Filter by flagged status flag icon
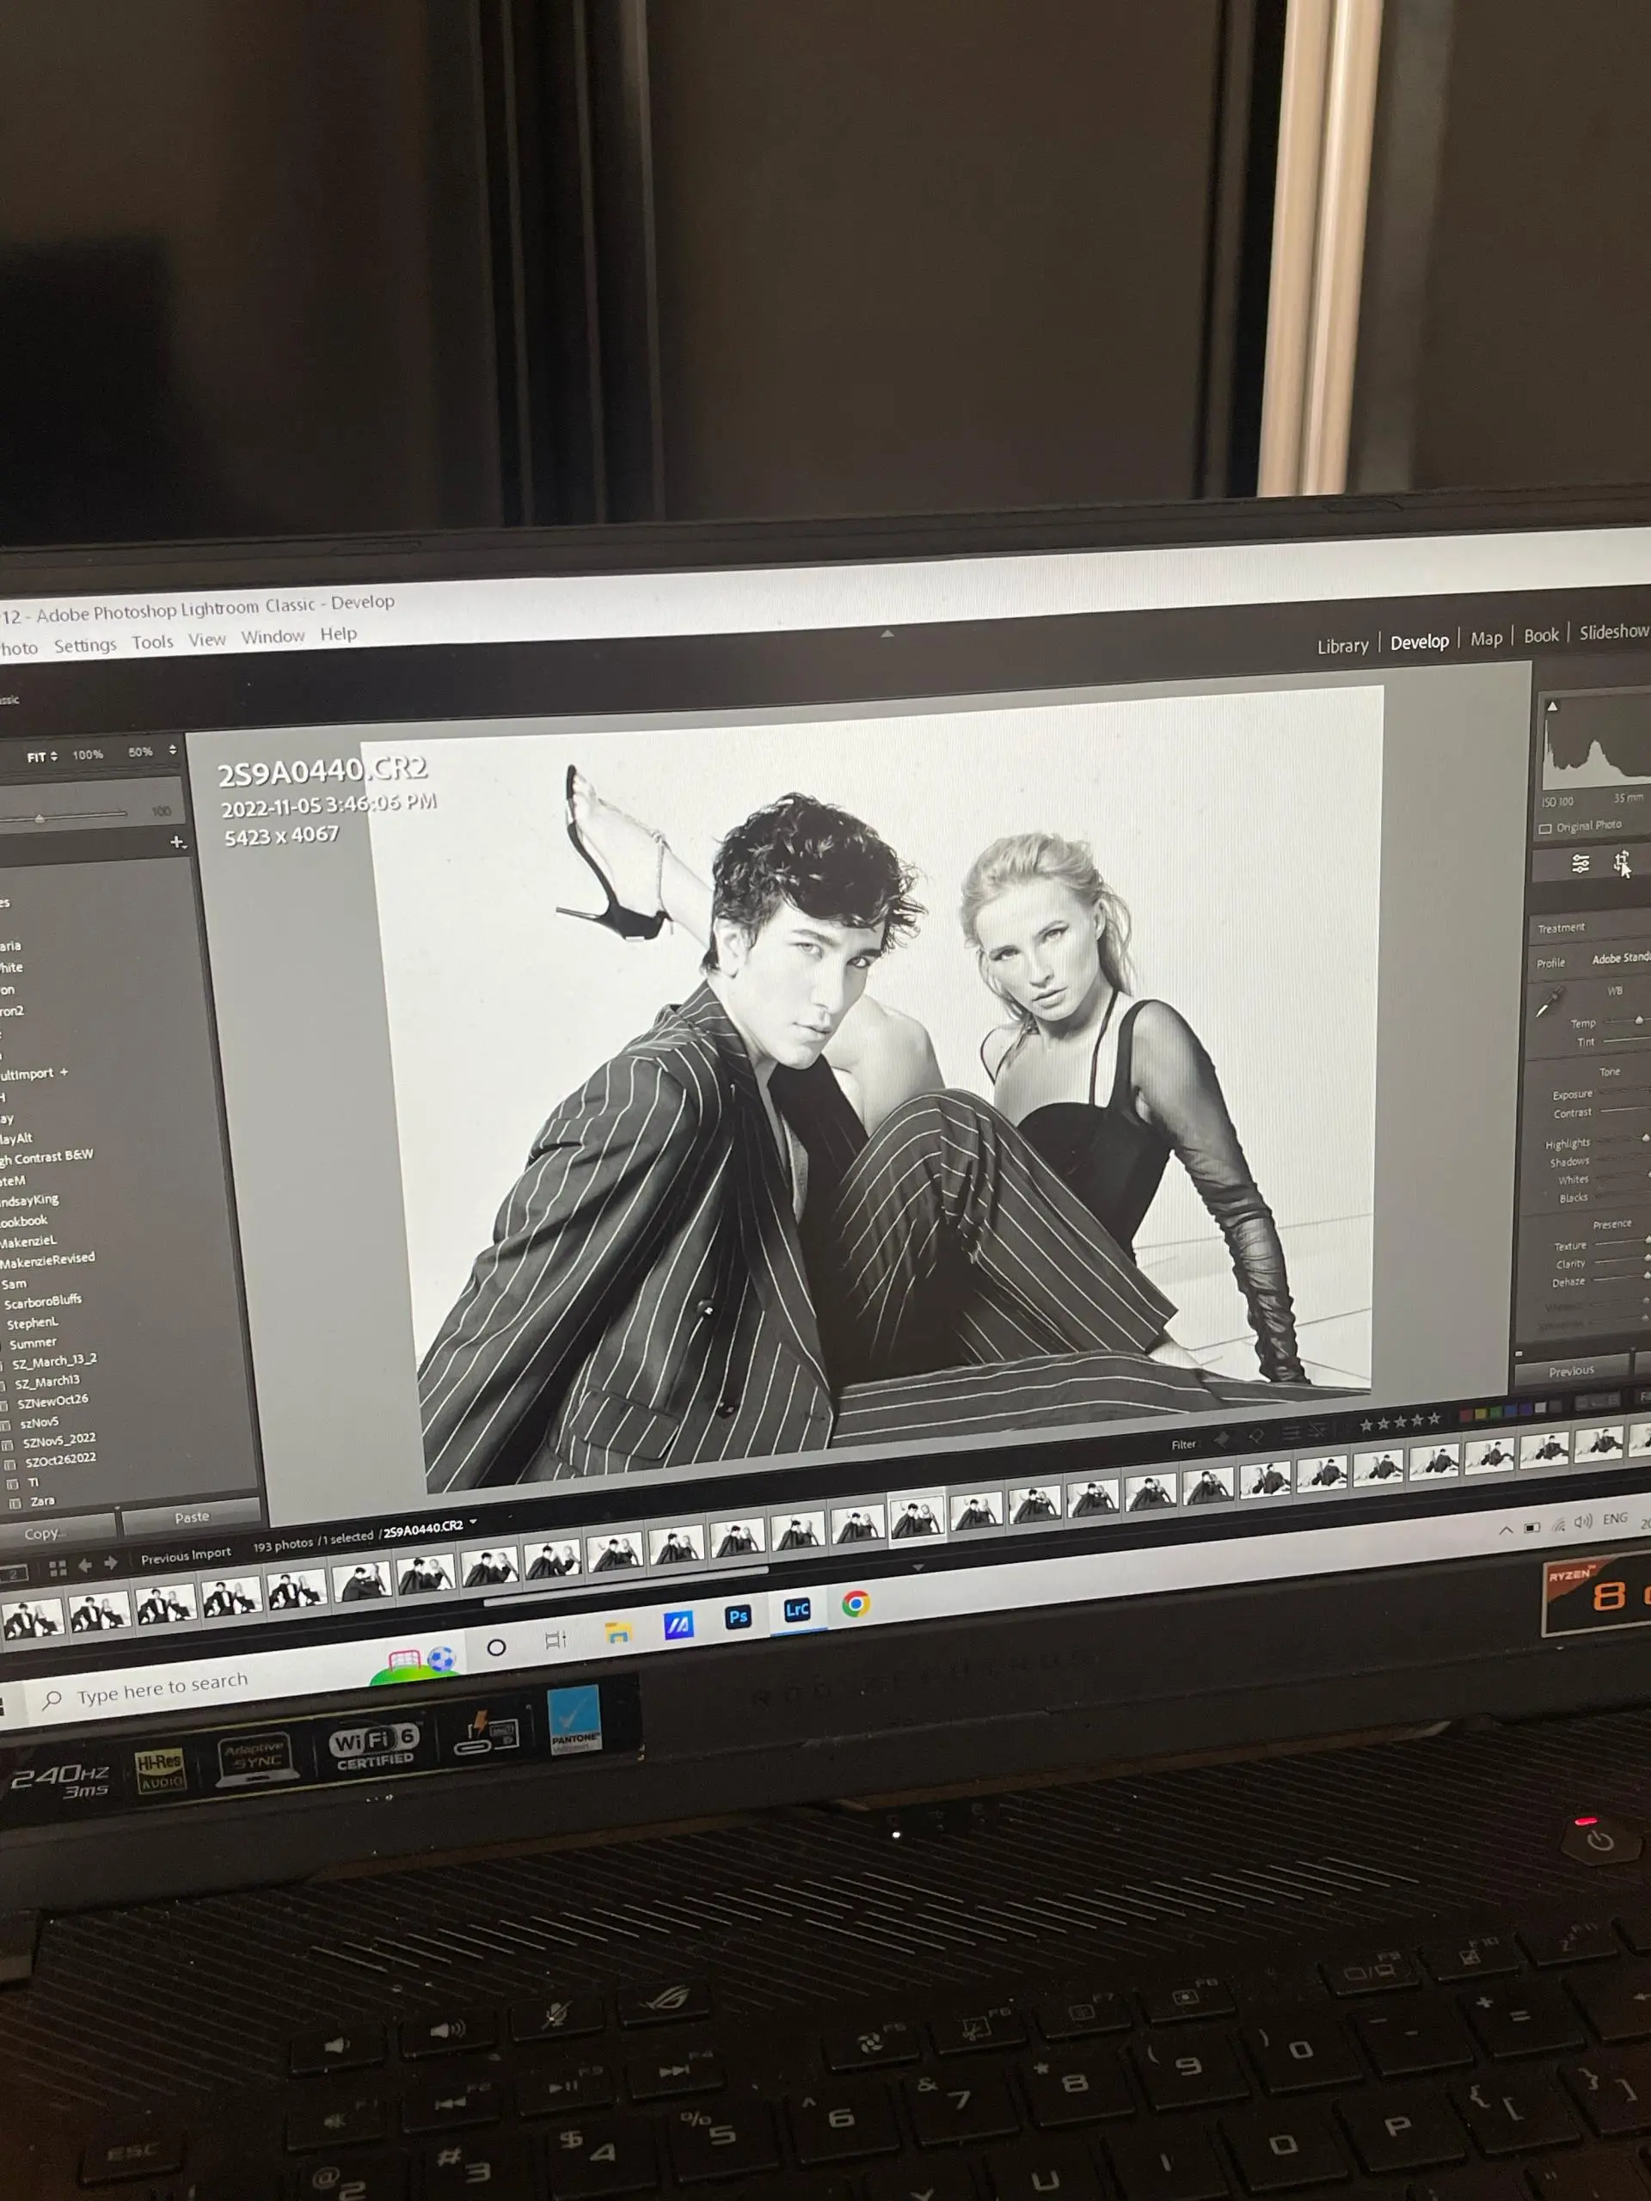Viewport: 1651px width, 2201px height. pyautogui.click(x=1222, y=1438)
